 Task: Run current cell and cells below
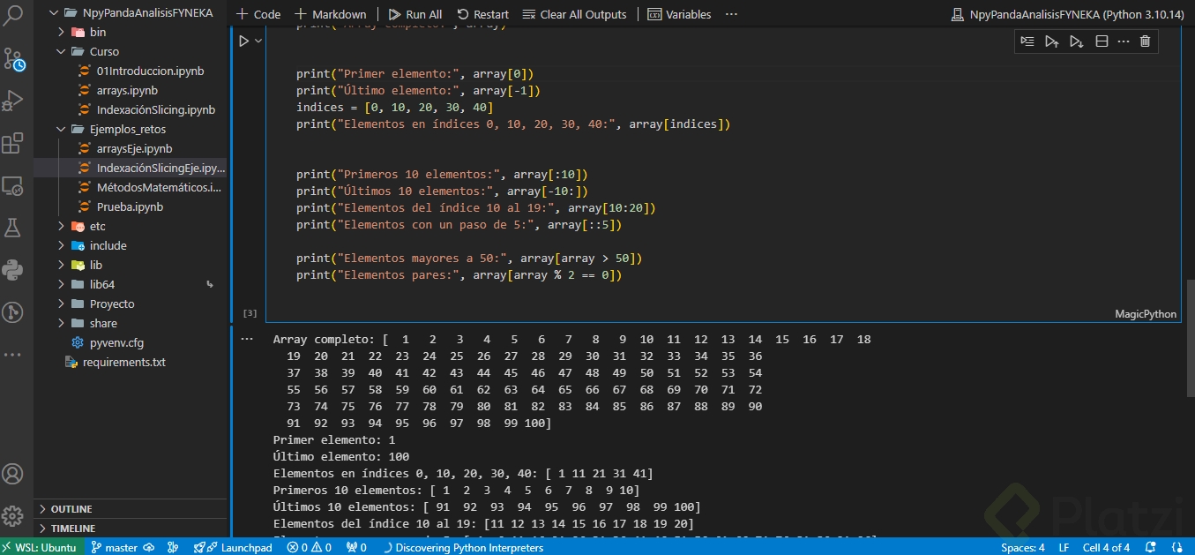click(x=1076, y=41)
